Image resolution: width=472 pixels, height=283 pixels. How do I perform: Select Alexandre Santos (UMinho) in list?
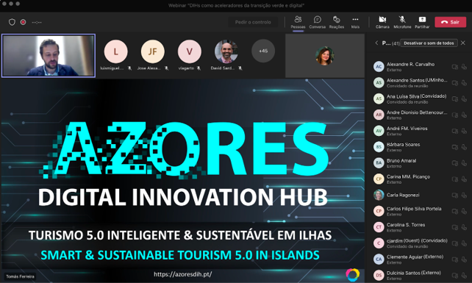pyautogui.click(x=419, y=82)
